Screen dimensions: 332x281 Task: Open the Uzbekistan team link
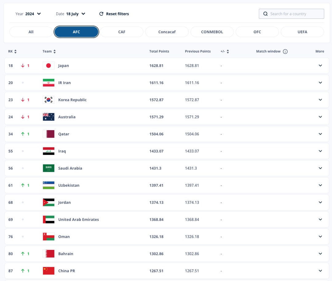coord(69,185)
